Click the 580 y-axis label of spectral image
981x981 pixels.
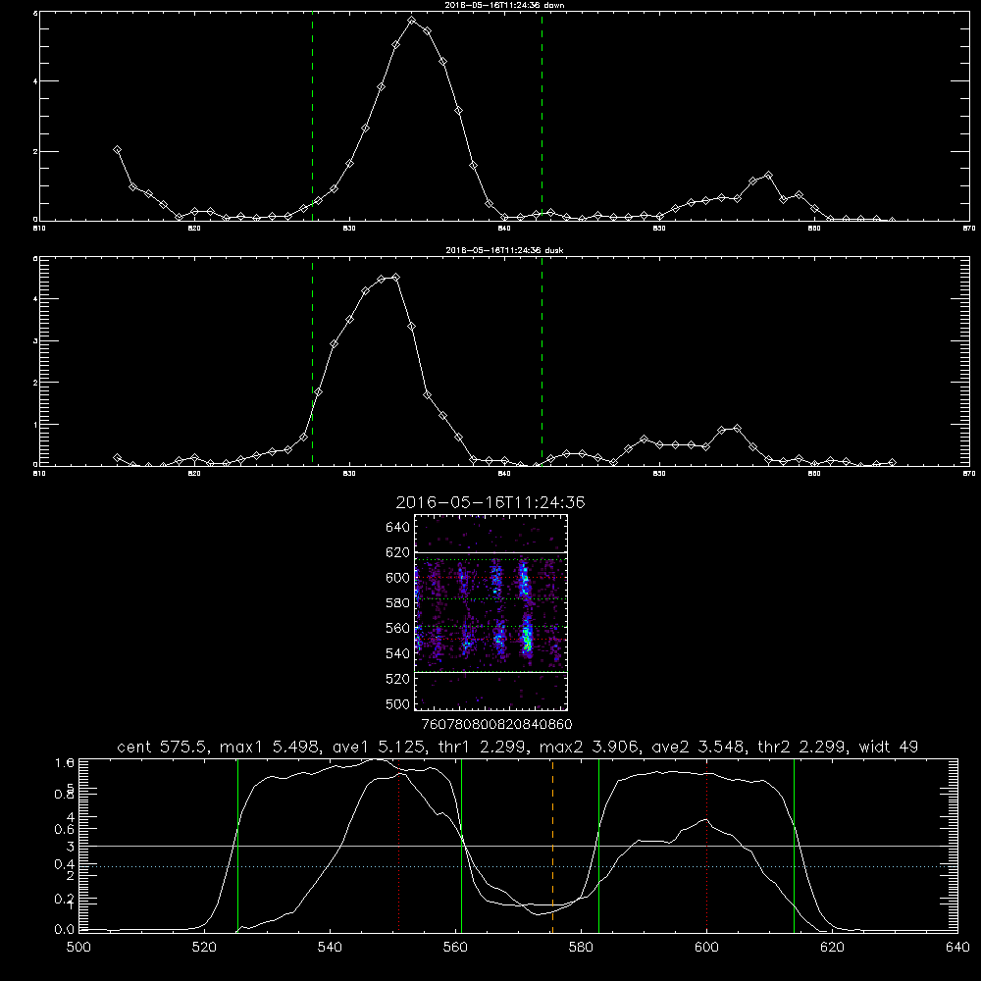[398, 602]
